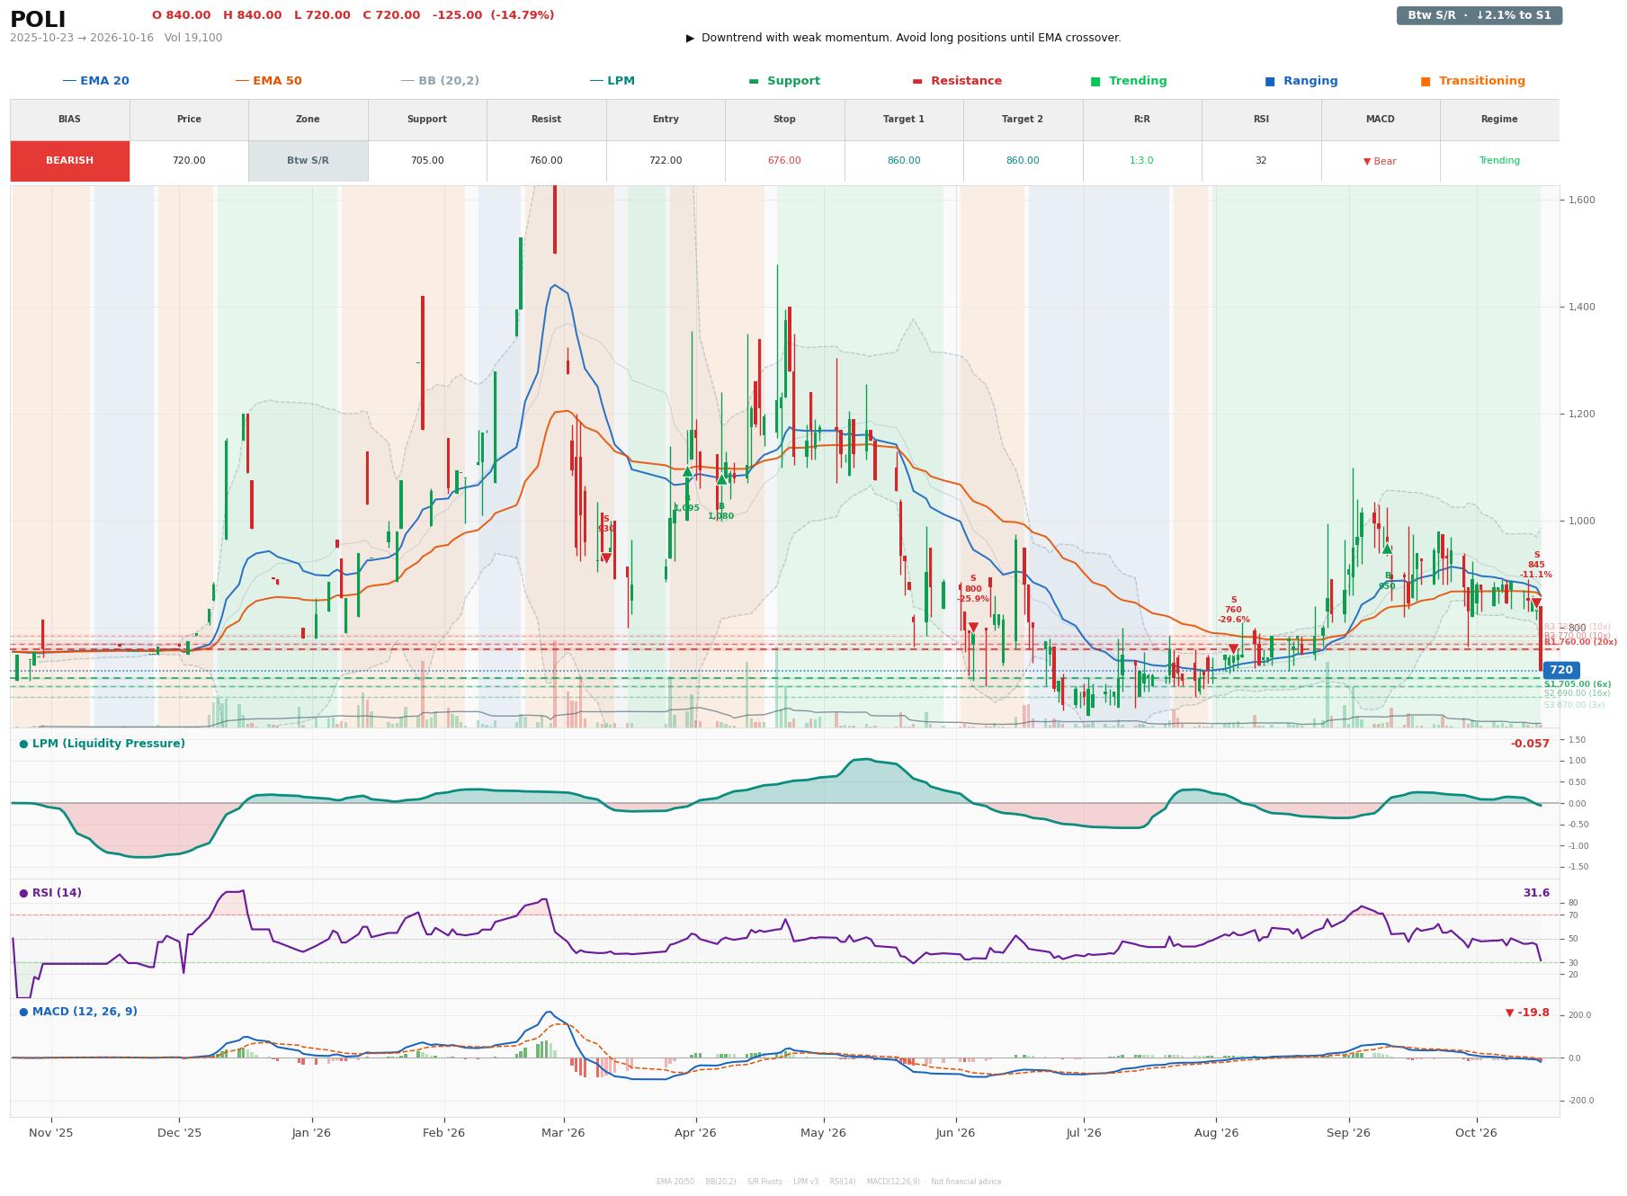Image resolution: width=1627 pixels, height=1196 pixels.
Task: Click the 1:3.0 risk-reward value
Action: [1141, 161]
